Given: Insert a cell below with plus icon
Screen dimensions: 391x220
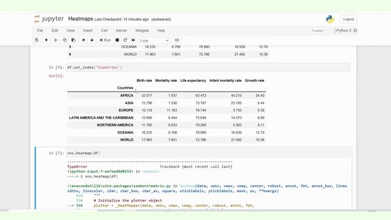Looking at the screenshot, I should click(46, 40).
